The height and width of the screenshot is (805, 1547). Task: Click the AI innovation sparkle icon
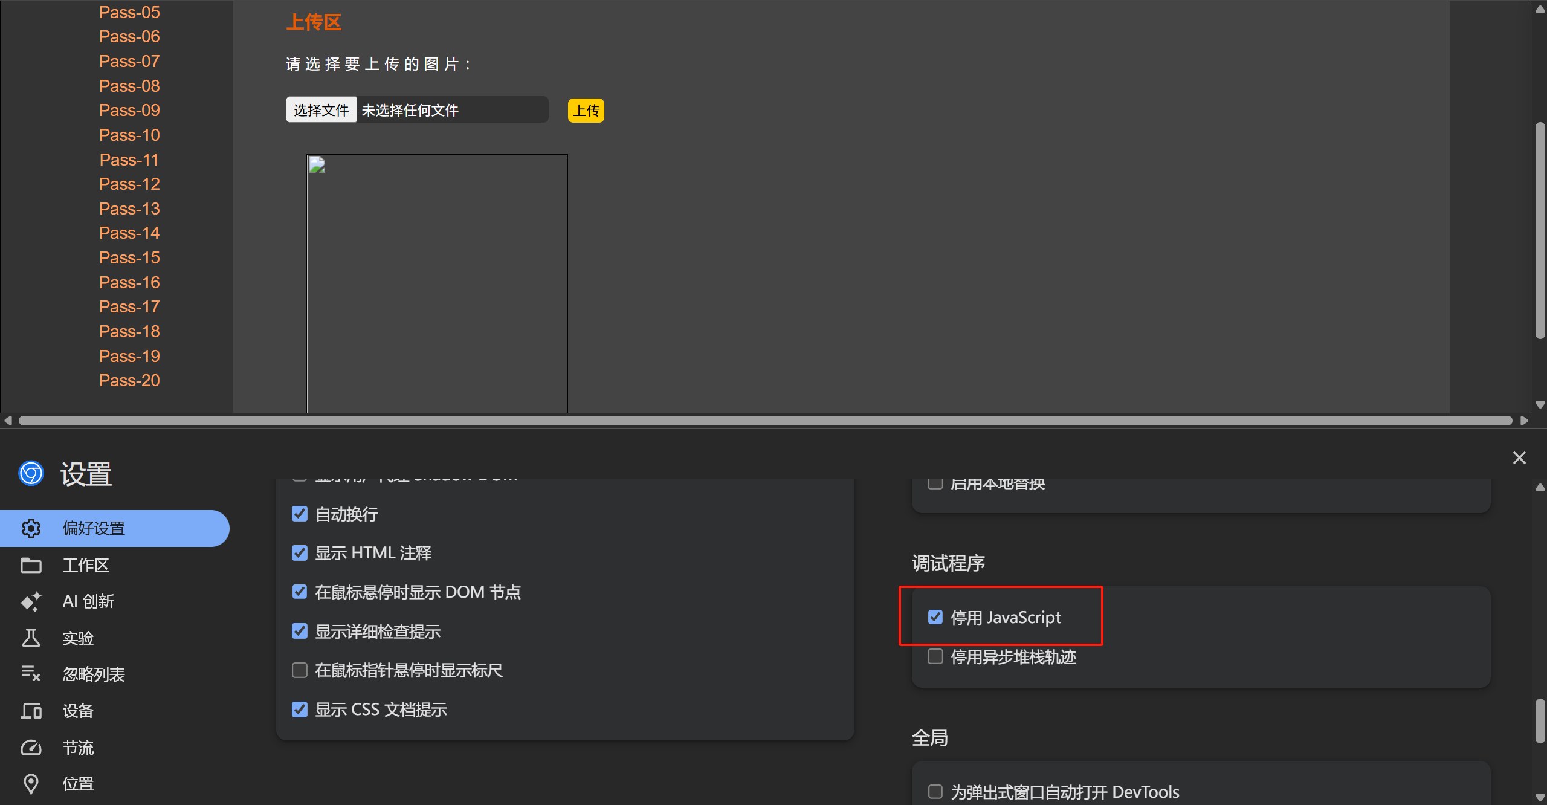[x=31, y=601]
